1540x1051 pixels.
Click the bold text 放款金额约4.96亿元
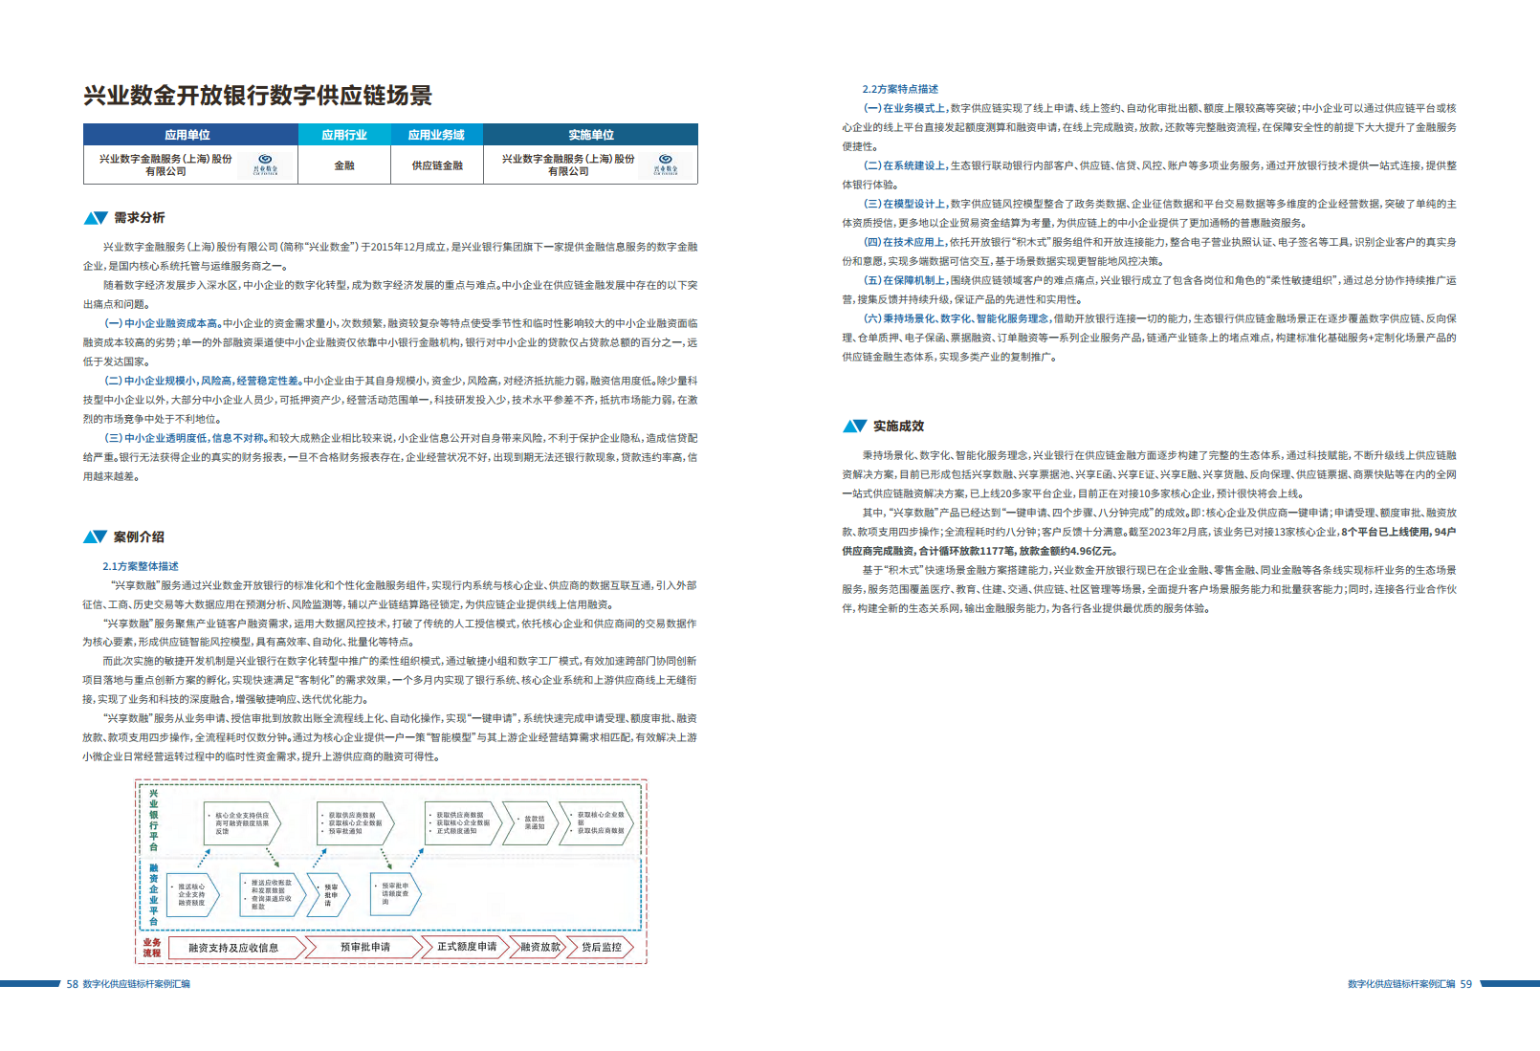1067,552
